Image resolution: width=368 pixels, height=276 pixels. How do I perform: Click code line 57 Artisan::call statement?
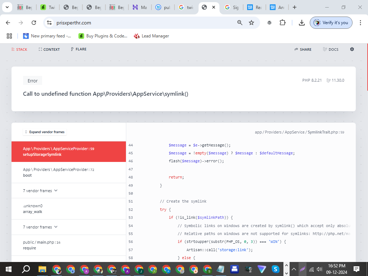click(x=219, y=250)
